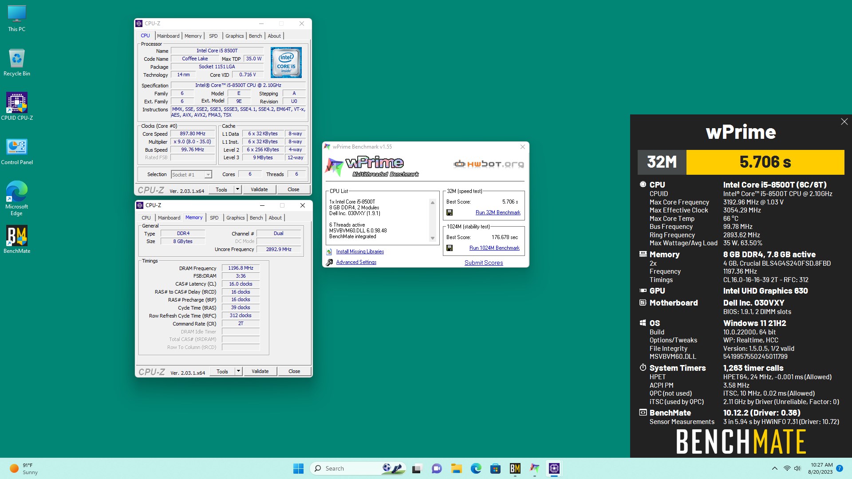Click Tools button in bottom CPU-Z window

coord(222,371)
